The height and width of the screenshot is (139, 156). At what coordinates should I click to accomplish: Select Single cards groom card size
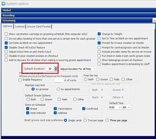point(65,120)
